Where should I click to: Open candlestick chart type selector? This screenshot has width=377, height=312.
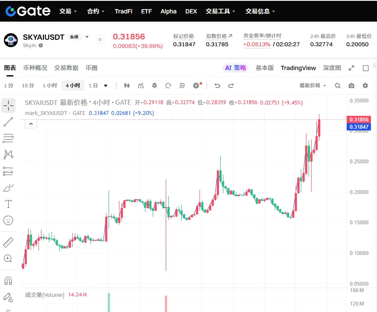[127, 86]
